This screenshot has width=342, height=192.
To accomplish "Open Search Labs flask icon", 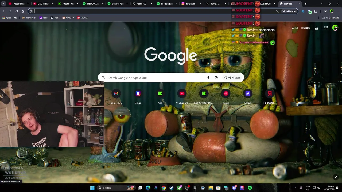I will click(317, 28).
